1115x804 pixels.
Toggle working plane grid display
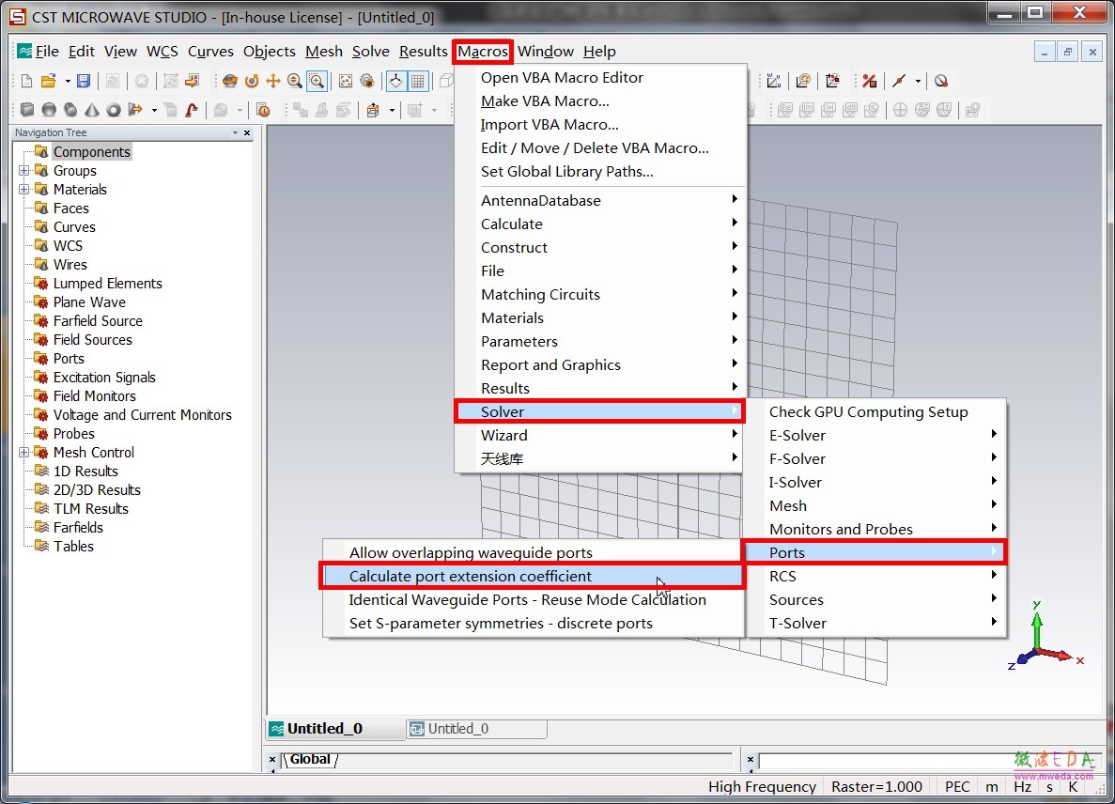pos(418,81)
